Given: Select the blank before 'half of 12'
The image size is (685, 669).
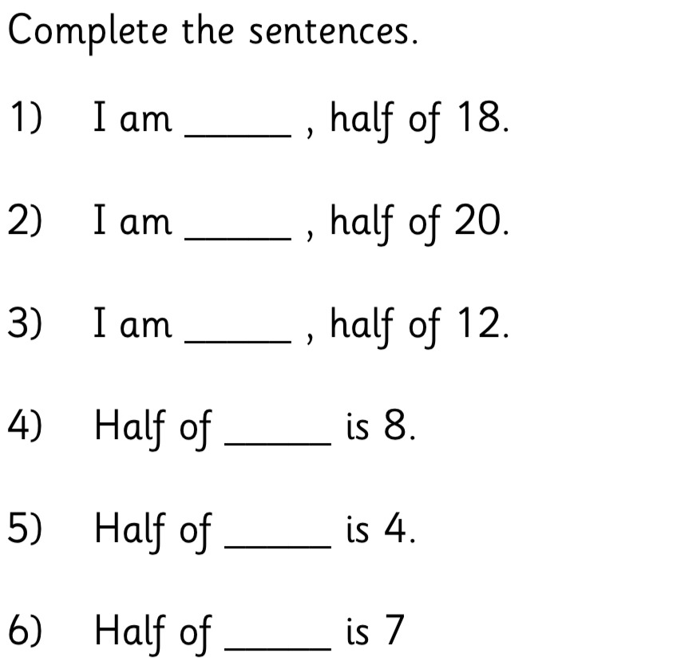Looking at the screenshot, I should pyautogui.click(x=238, y=342).
